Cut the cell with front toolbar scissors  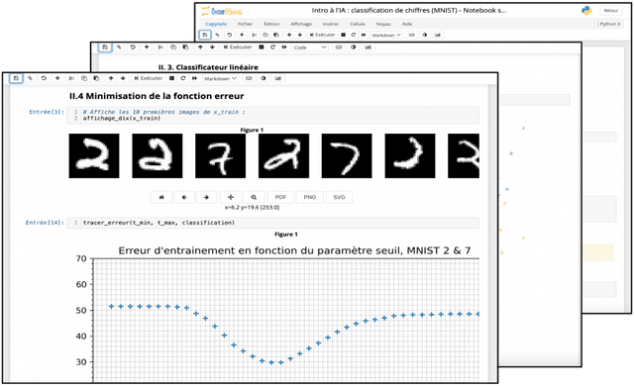click(x=71, y=78)
